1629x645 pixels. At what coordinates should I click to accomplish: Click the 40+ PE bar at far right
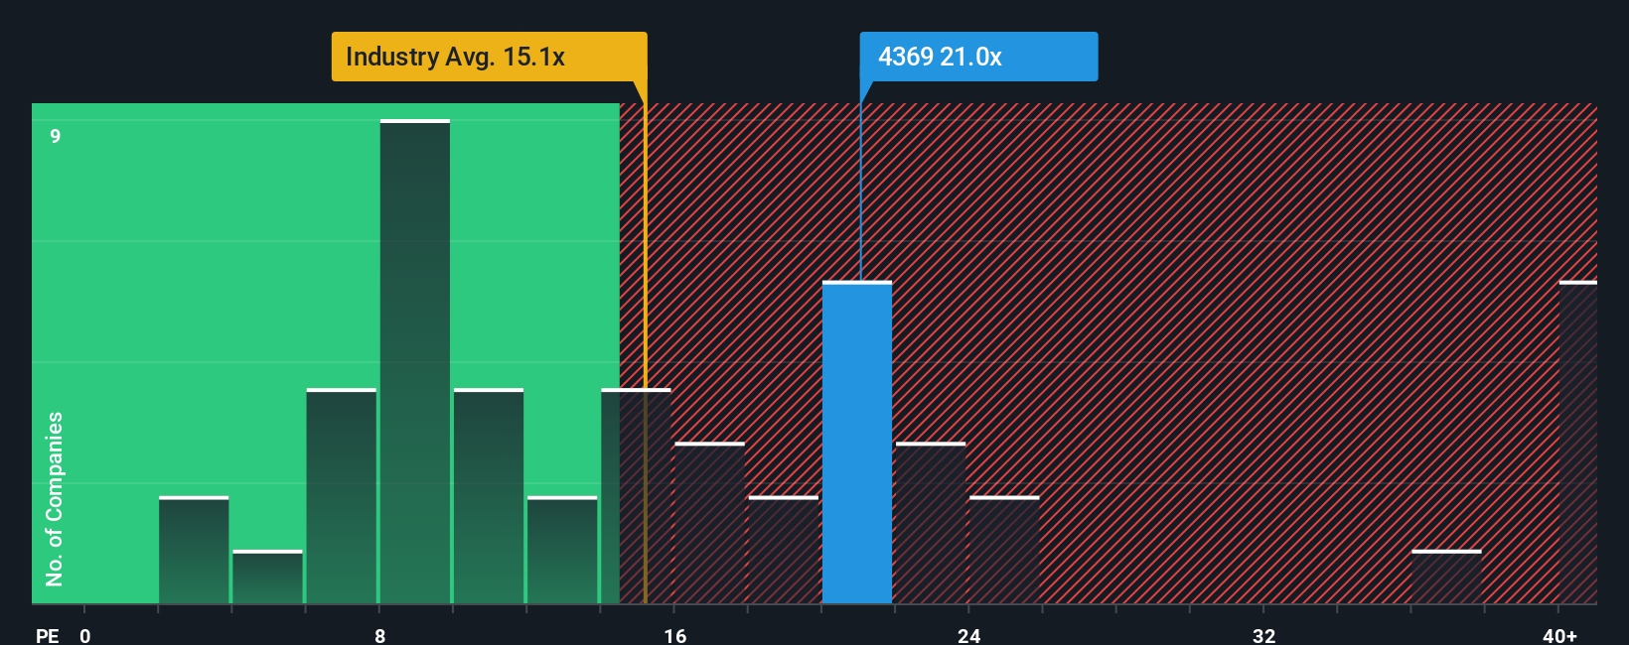pyautogui.click(x=1578, y=443)
